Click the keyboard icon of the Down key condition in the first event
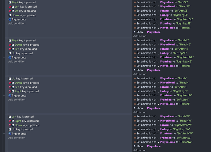The height and width of the screenshot is (152, 211). click(x=10, y=15)
